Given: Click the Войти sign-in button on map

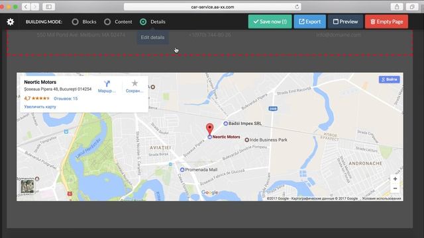Looking at the screenshot, I should point(390,79).
